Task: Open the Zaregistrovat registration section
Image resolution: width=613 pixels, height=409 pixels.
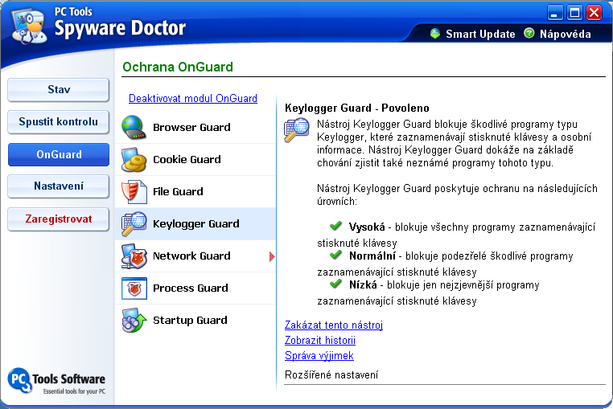Action: pos(58,219)
